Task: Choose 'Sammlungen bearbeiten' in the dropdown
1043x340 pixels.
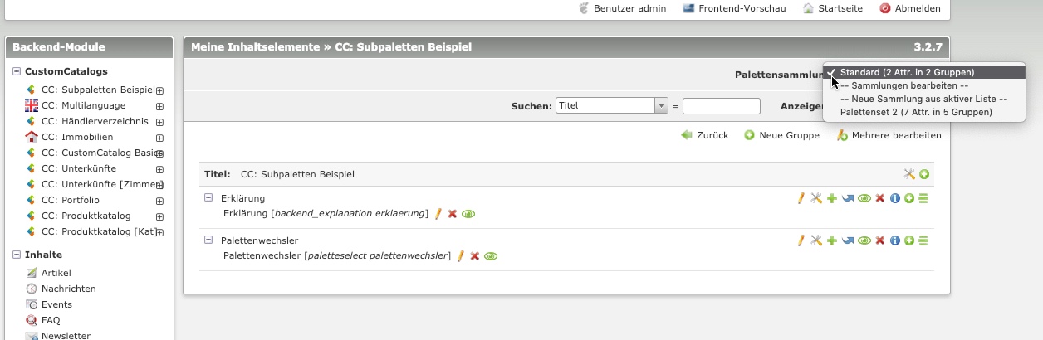Action: (x=904, y=85)
